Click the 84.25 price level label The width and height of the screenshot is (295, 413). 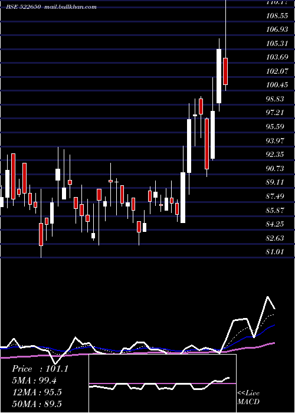coord(276,224)
